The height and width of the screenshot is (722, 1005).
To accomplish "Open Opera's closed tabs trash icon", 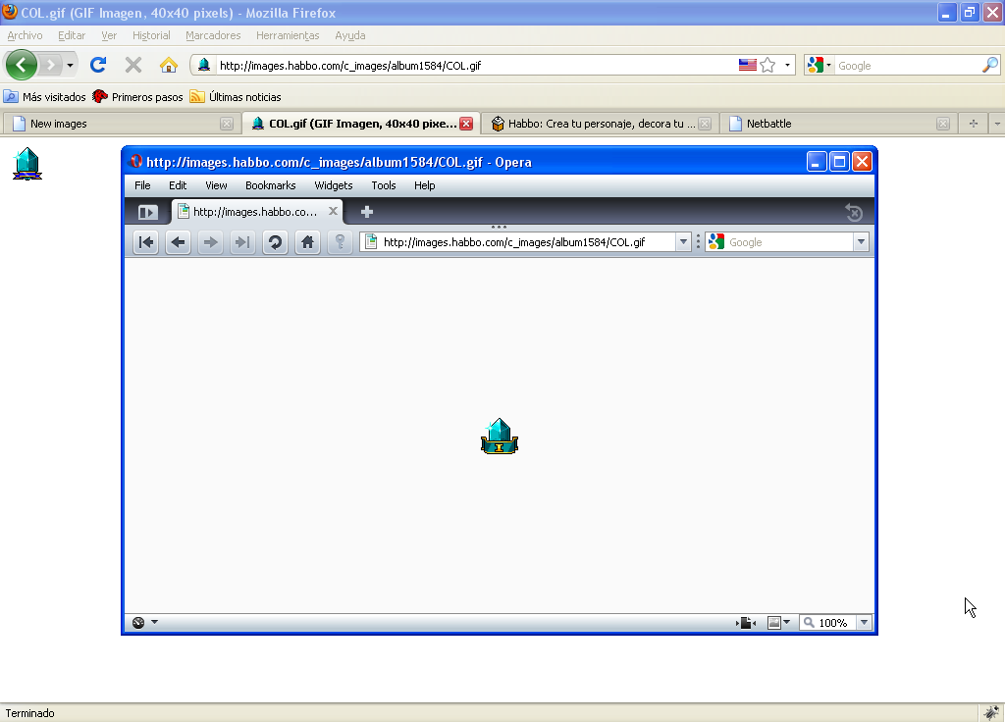I will coord(854,212).
